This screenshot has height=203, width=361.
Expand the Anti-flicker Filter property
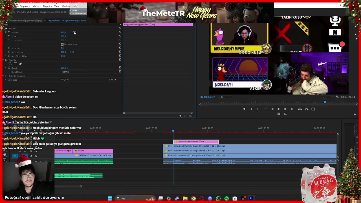tap(5, 56)
